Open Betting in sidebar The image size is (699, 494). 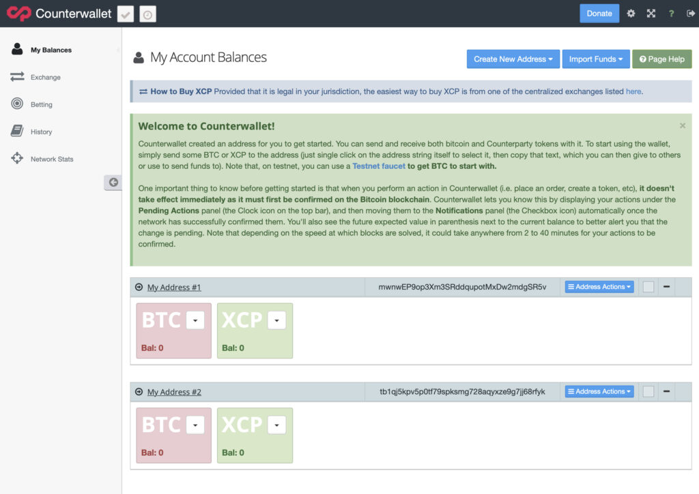[42, 104]
